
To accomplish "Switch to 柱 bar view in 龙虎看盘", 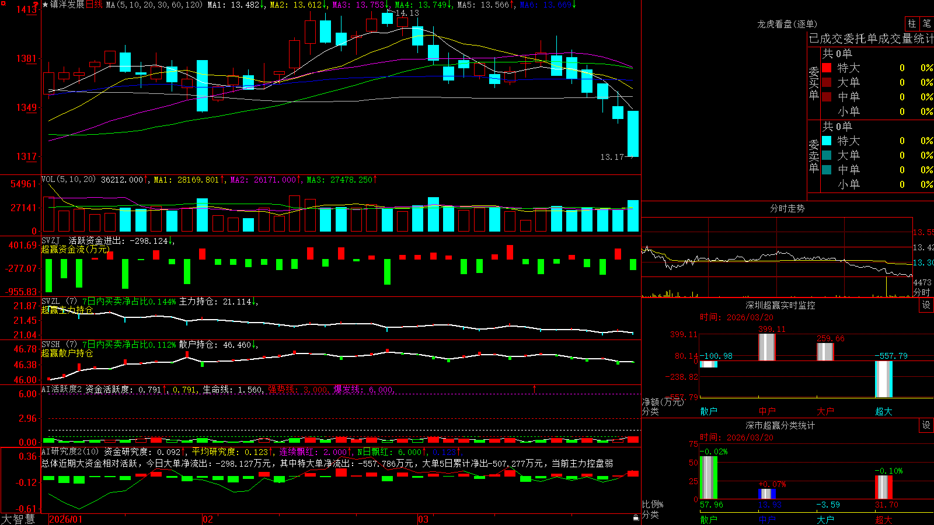I will [x=912, y=24].
